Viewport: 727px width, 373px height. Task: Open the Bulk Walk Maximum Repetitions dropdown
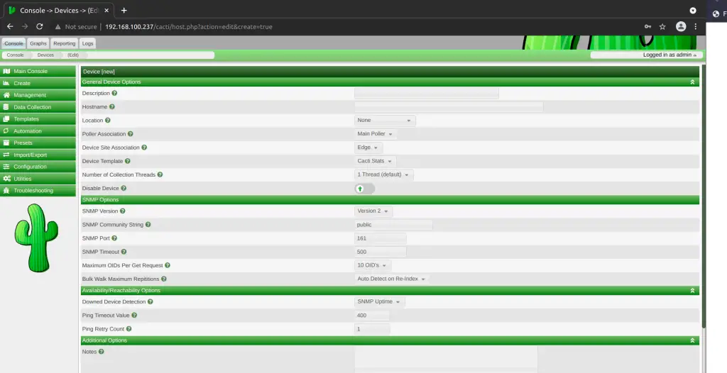tap(392, 279)
